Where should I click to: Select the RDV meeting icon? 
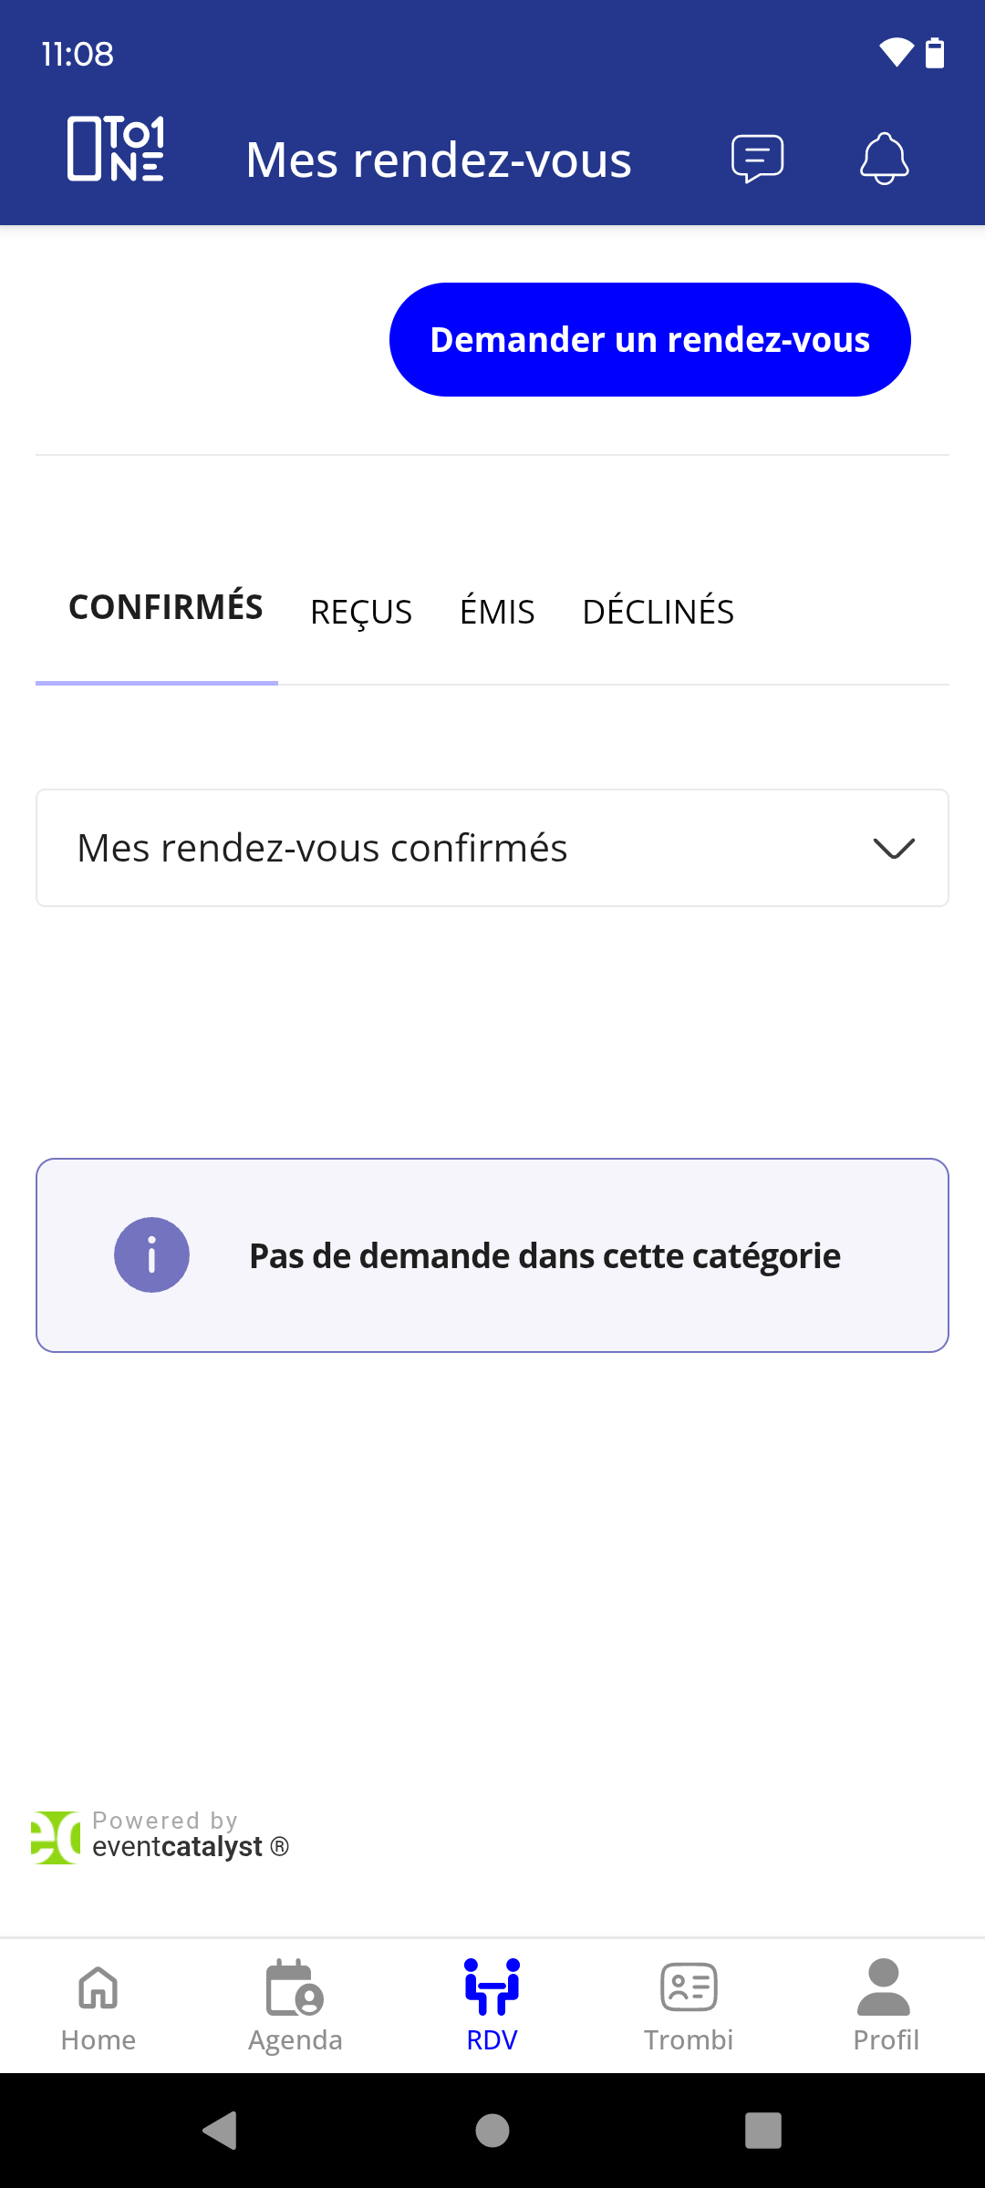click(493, 1987)
